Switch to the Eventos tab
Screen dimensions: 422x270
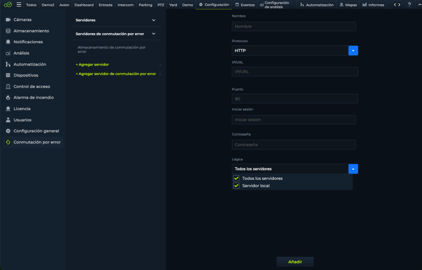click(245, 5)
